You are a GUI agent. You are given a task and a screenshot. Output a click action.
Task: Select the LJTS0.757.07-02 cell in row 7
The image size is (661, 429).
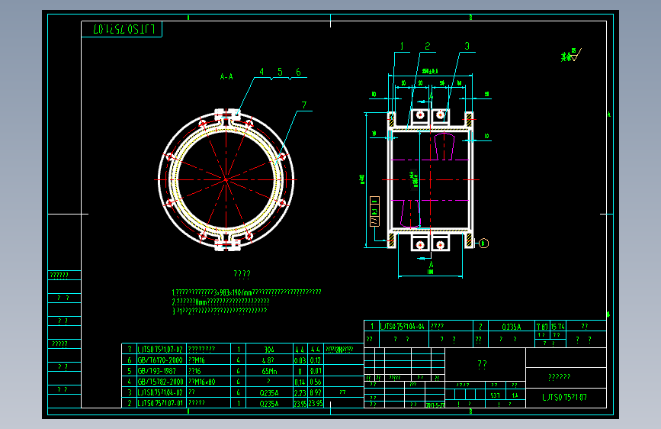click(x=160, y=349)
